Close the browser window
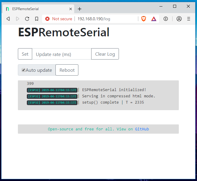The width and height of the screenshot is (197, 181). (x=188, y=6)
